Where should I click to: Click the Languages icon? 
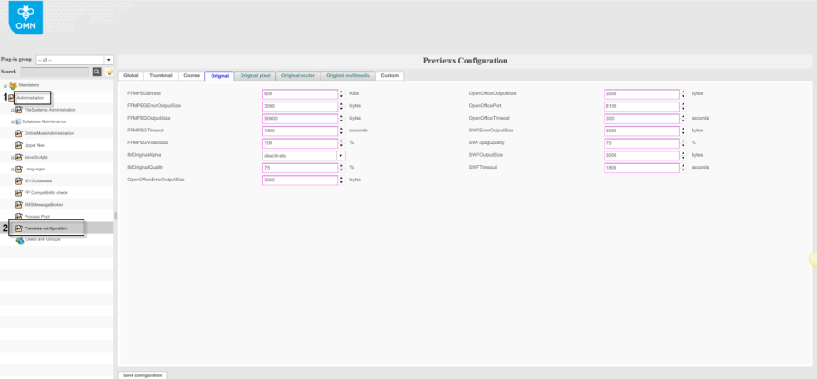(19, 170)
